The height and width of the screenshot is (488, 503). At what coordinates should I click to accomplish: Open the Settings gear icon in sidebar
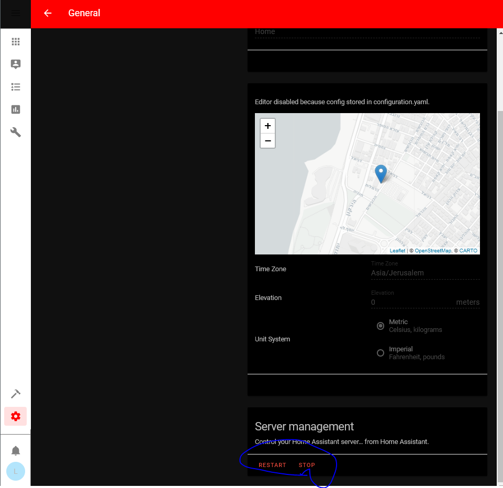pos(15,416)
